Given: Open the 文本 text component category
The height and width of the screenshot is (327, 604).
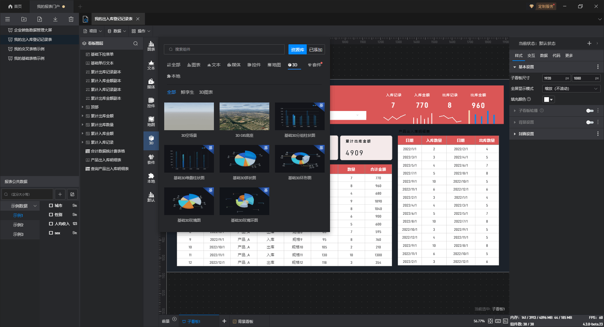Looking at the screenshot, I should (151, 65).
